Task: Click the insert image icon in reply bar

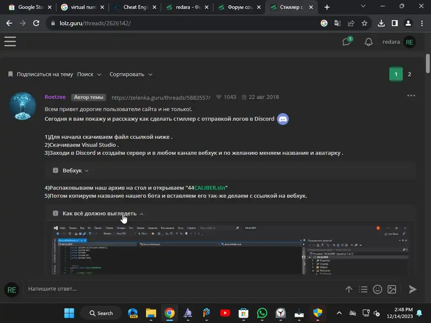Action: [392, 289]
